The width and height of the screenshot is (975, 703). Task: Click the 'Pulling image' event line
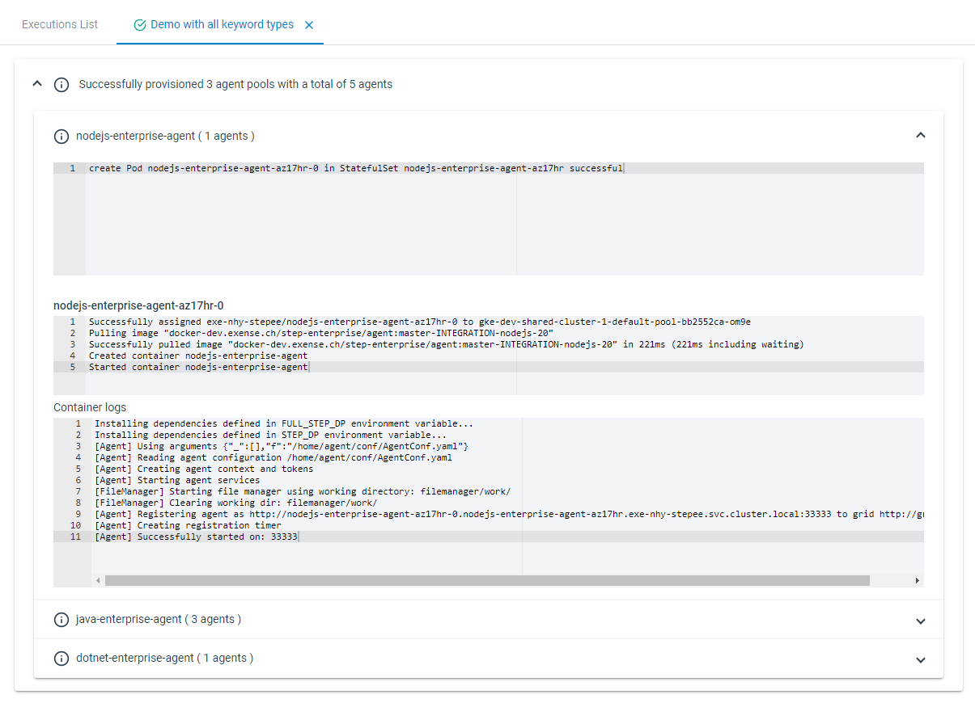click(321, 333)
